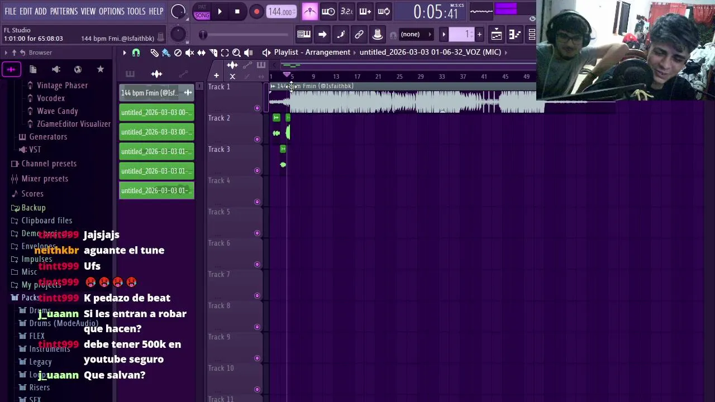The height and width of the screenshot is (402, 715).
Task: Open the OPTIONS menu
Action: 111,11
